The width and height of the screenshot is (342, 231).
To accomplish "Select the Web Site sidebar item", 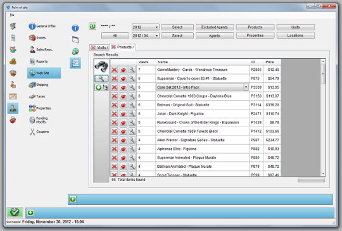I will (x=44, y=73).
